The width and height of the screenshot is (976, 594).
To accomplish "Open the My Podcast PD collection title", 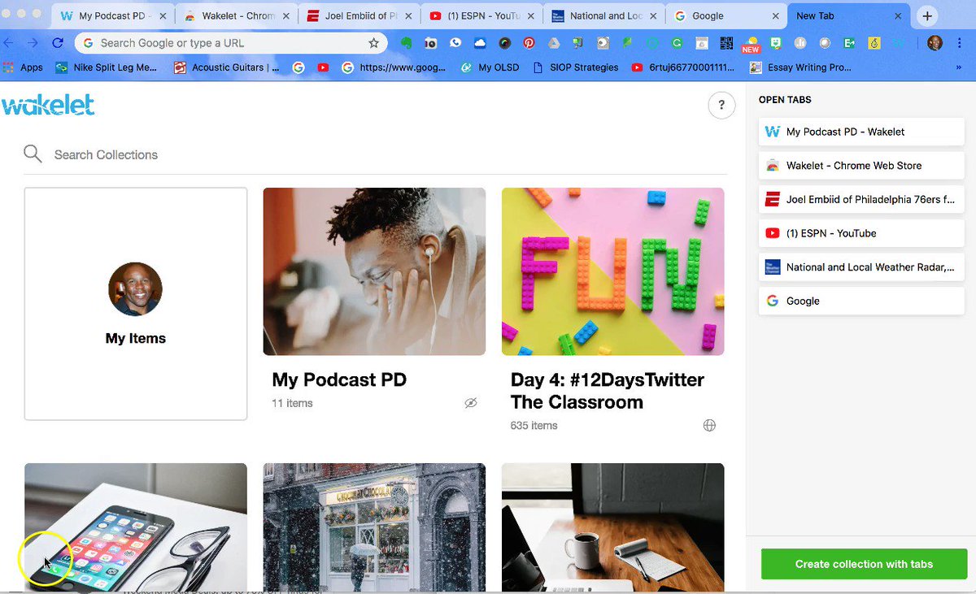I will 339,379.
